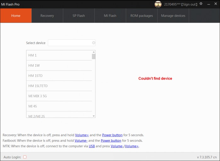Open the SP Flash tab
The width and height of the screenshot is (220, 161).
[79, 15]
